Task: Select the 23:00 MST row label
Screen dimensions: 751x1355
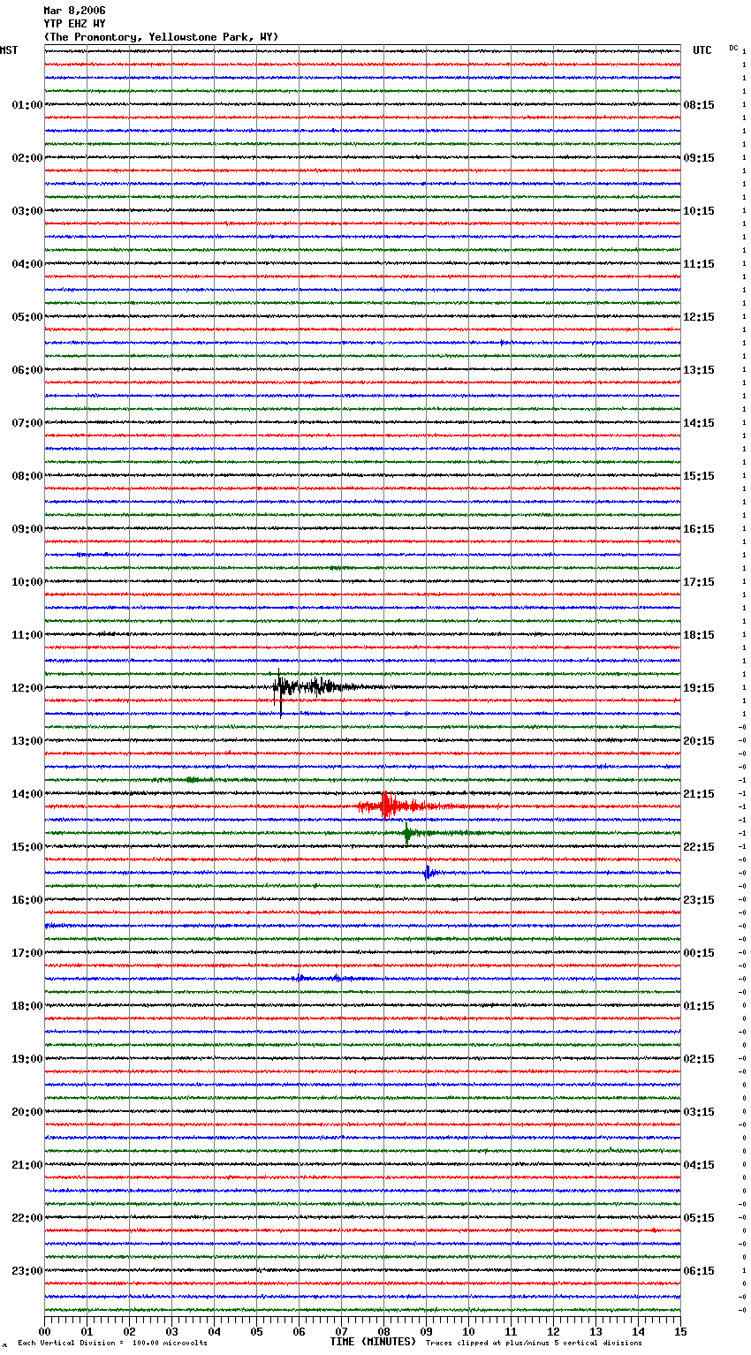Action: 27,1271
